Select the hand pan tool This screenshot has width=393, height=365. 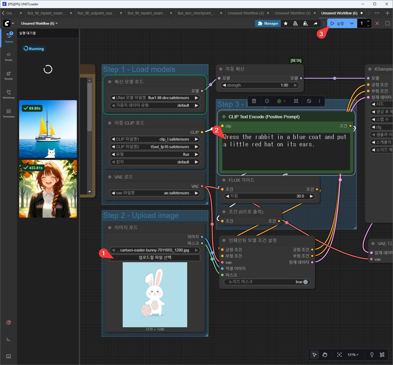pyautogui.click(x=325, y=355)
